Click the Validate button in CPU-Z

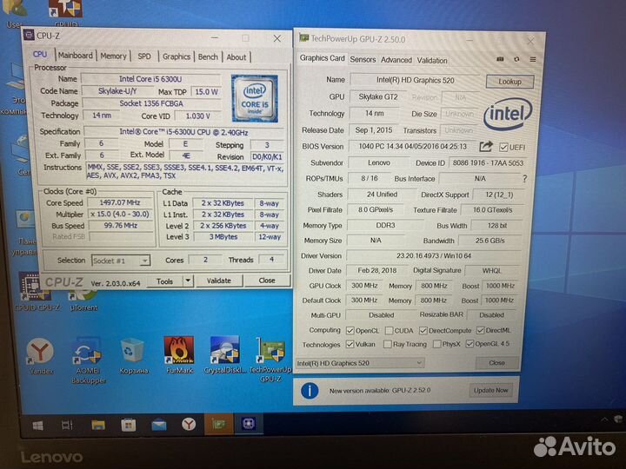(219, 281)
